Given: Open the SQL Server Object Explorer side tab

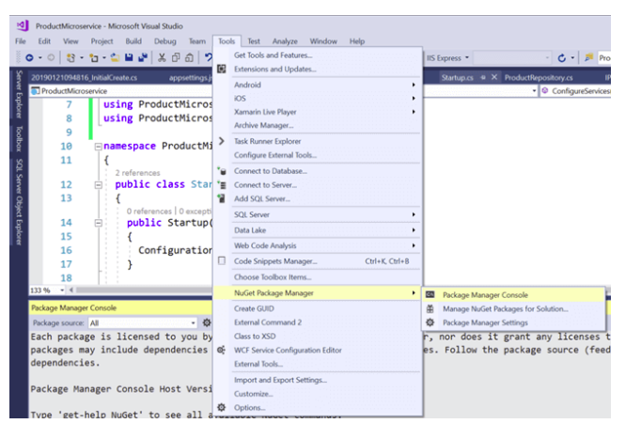Looking at the screenshot, I should click(19, 202).
